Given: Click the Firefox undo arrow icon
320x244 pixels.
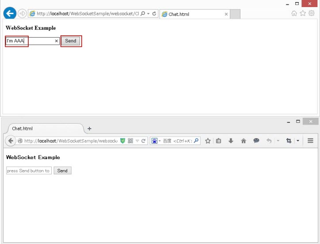Looking at the screenshot, I should [x=269, y=141].
